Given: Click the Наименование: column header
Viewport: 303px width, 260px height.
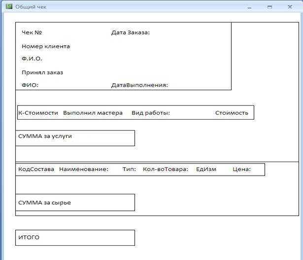Looking at the screenshot, I should [x=84, y=169].
